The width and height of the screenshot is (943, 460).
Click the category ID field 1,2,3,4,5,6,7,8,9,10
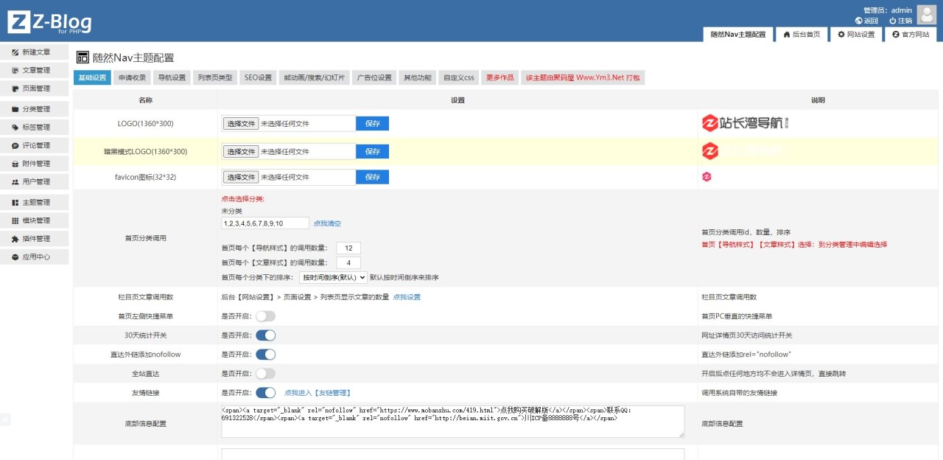pyautogui.click(x=265, y=223)
